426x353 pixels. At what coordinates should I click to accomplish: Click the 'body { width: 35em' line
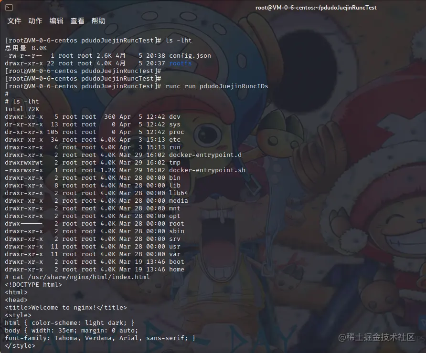(72, 330)
